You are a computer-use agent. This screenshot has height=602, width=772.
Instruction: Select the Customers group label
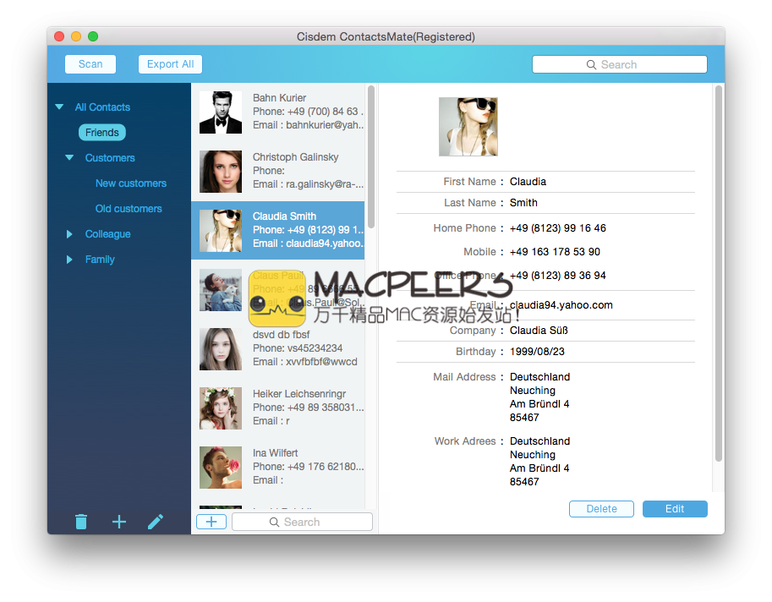coord(110,157)
